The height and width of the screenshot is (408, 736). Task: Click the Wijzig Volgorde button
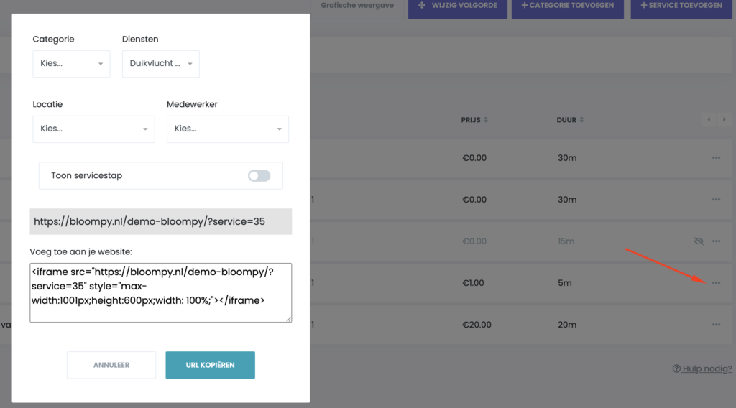coord(457,6)
